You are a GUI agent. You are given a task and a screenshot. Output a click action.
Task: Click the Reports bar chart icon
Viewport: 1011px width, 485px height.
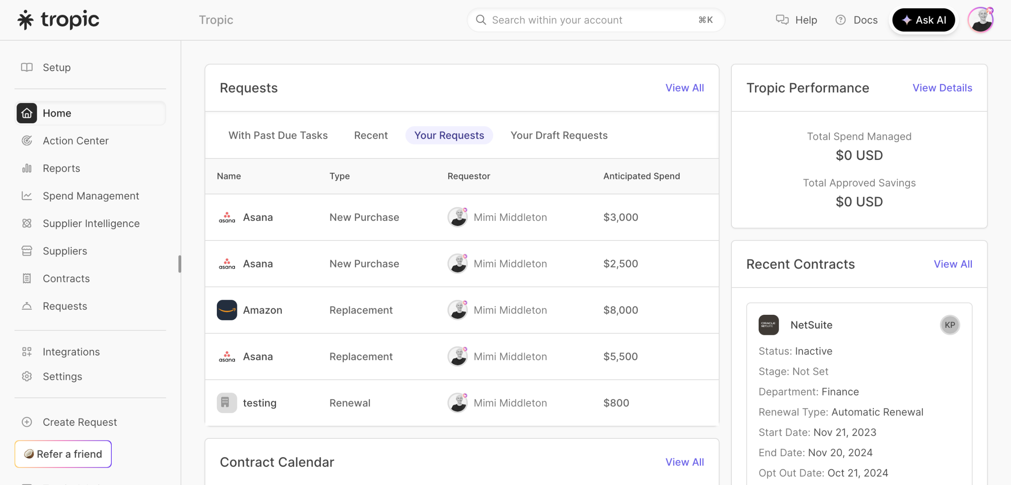coord(26,168)
